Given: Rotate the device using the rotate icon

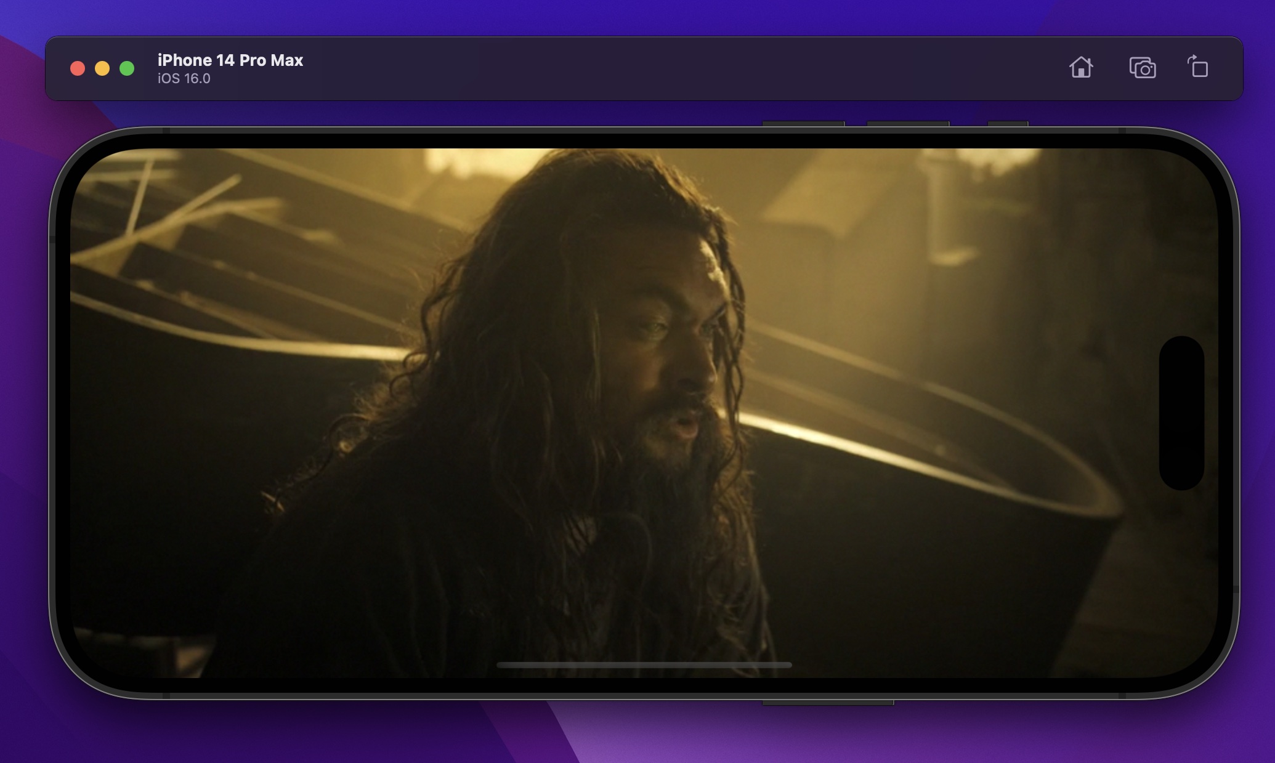Looking at the screenshot, I should point(1198,67).
